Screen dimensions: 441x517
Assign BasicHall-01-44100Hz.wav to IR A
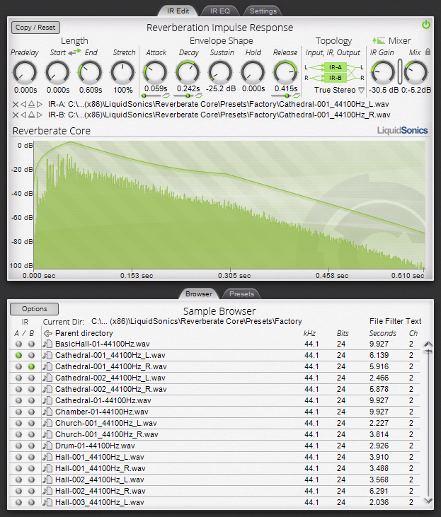(19, 344)
